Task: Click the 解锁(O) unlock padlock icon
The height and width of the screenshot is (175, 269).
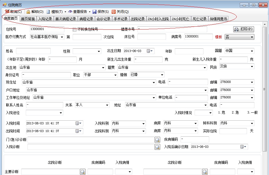Action: [x=28, y=12]
